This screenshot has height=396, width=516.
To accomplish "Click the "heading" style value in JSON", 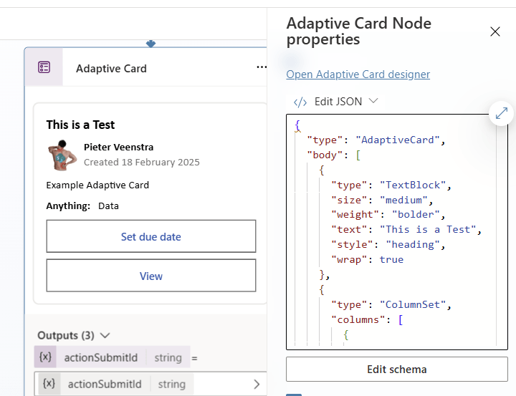I will click(413, 244).
